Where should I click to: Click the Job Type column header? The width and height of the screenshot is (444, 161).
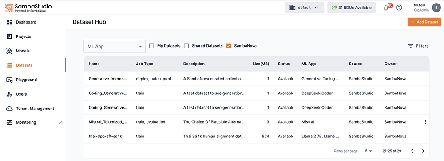pos(144,64)
